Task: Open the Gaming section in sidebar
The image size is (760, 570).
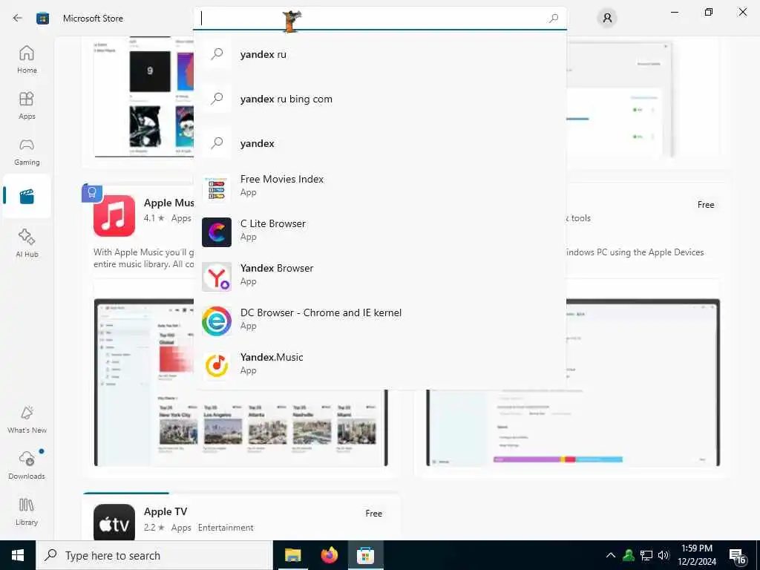Action: point(27,151)
